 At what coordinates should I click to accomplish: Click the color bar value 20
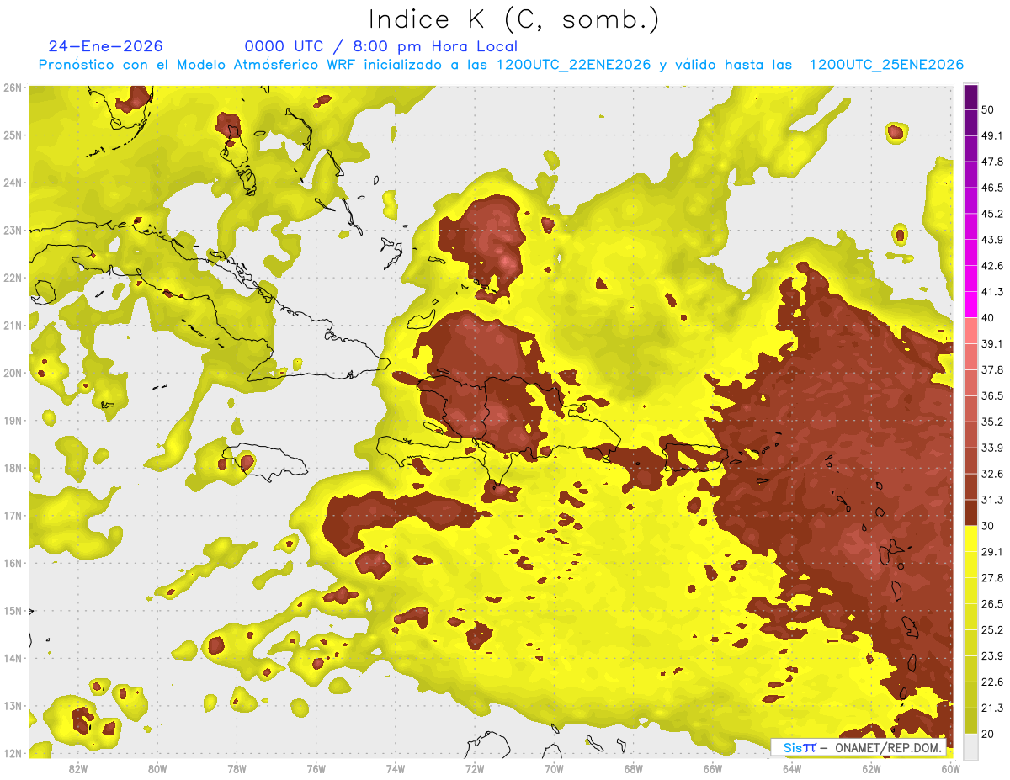coord(988,734)
